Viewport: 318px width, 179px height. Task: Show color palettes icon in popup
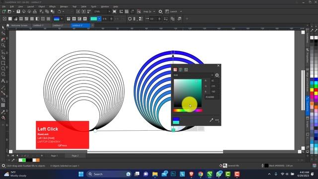(186, 70)
